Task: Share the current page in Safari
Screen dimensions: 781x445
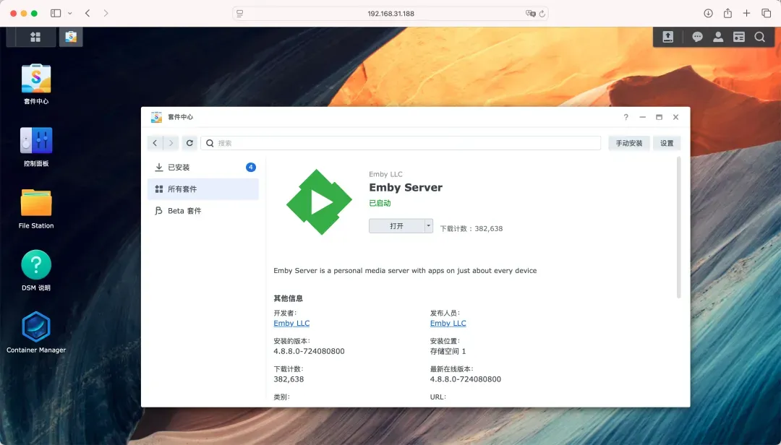Action: [x=727, y=14]
